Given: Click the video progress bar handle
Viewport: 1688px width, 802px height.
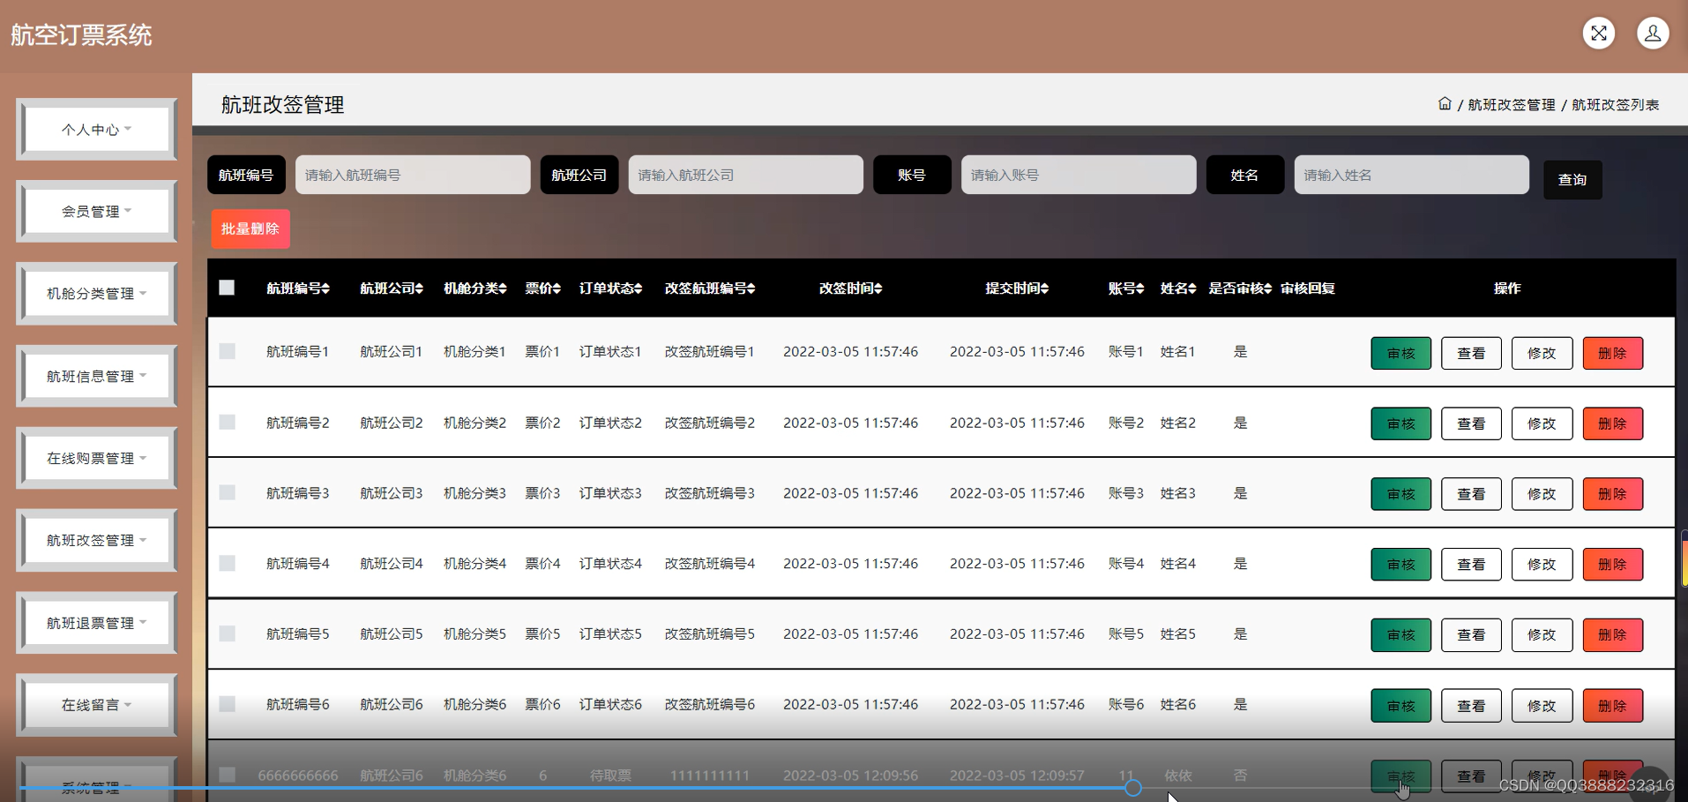Looking at the screenshot, I should (x=1133, y=788).
